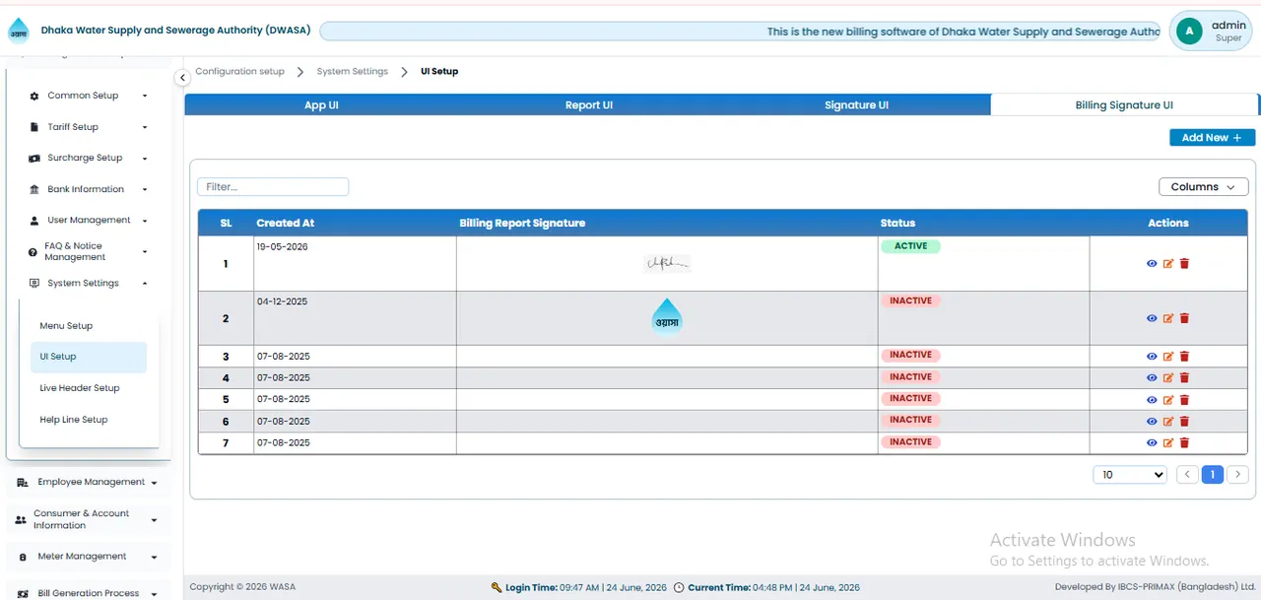This screenshot has width=1261, height=600.
Task: Edit the signature in row 4
Action: click(1168, 378)
